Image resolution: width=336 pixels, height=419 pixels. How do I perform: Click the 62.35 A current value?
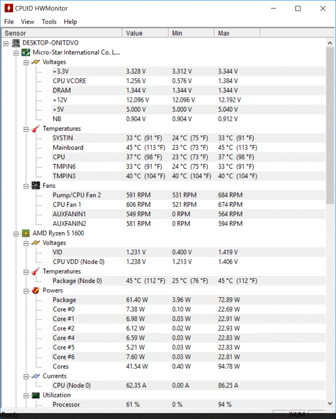click(136, 385)
